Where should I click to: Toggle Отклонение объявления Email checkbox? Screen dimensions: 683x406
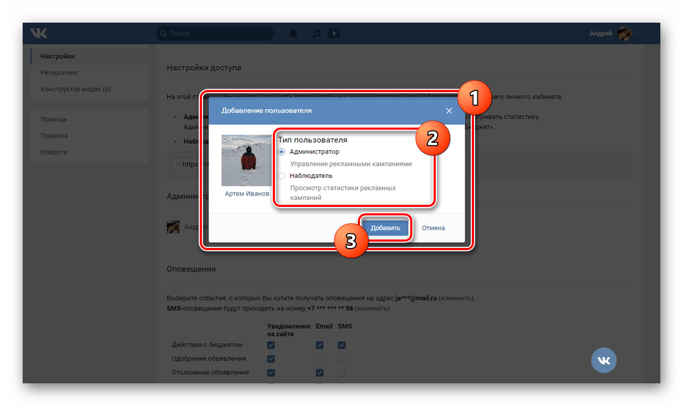(x=320, y=373)
